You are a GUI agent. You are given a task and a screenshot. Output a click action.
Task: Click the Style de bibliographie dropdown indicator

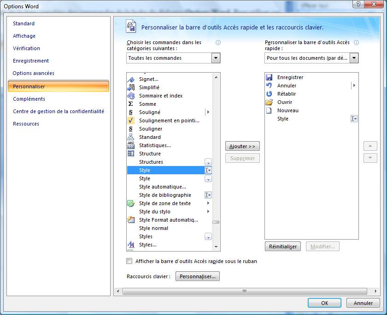tap(208, 195)
